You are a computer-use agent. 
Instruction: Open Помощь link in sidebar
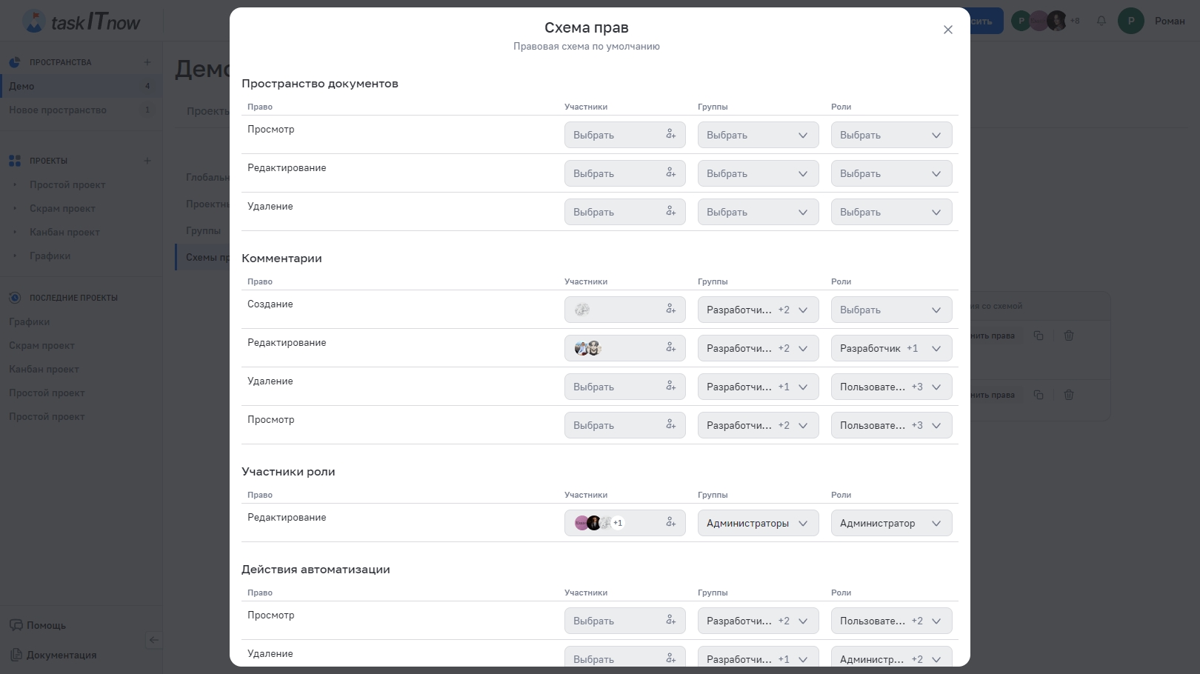[46, 625]
